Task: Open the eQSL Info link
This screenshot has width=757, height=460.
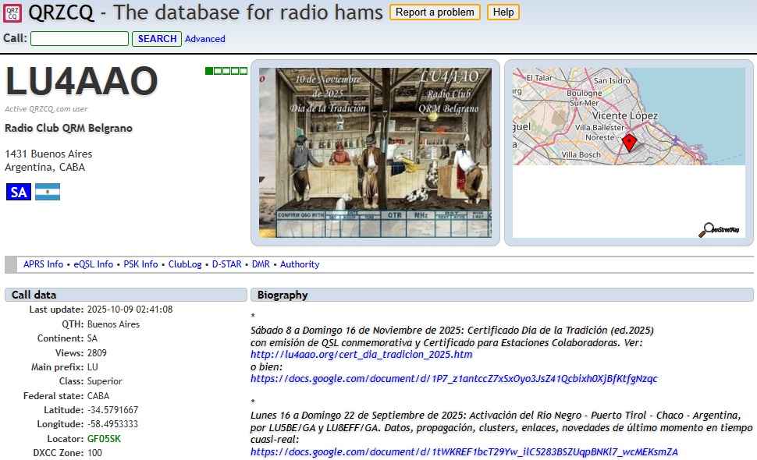Action: coord(94,264)
